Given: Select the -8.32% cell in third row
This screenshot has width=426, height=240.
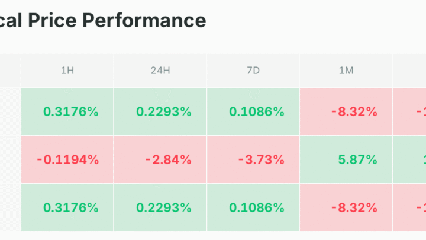Looking at the screenshot, I should (346, 207).
